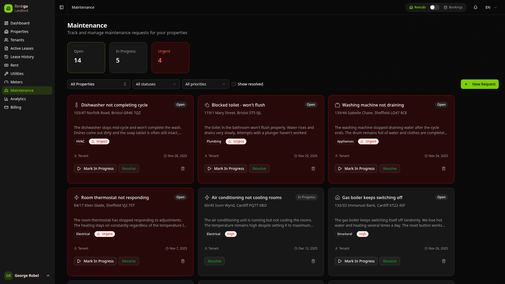
Task: Select the Tenants sidebar icon
Action: 6,40
